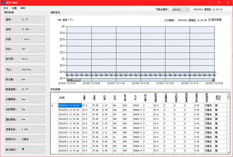
Task: Click the history table vertical scrollbar thumb
Action: (x=228, y=97)
